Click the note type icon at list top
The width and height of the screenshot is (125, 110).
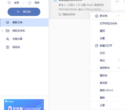[55, 0]
